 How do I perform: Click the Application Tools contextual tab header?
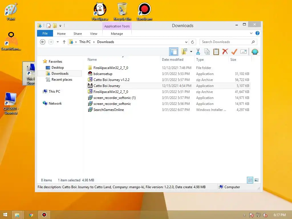(117, 26)
